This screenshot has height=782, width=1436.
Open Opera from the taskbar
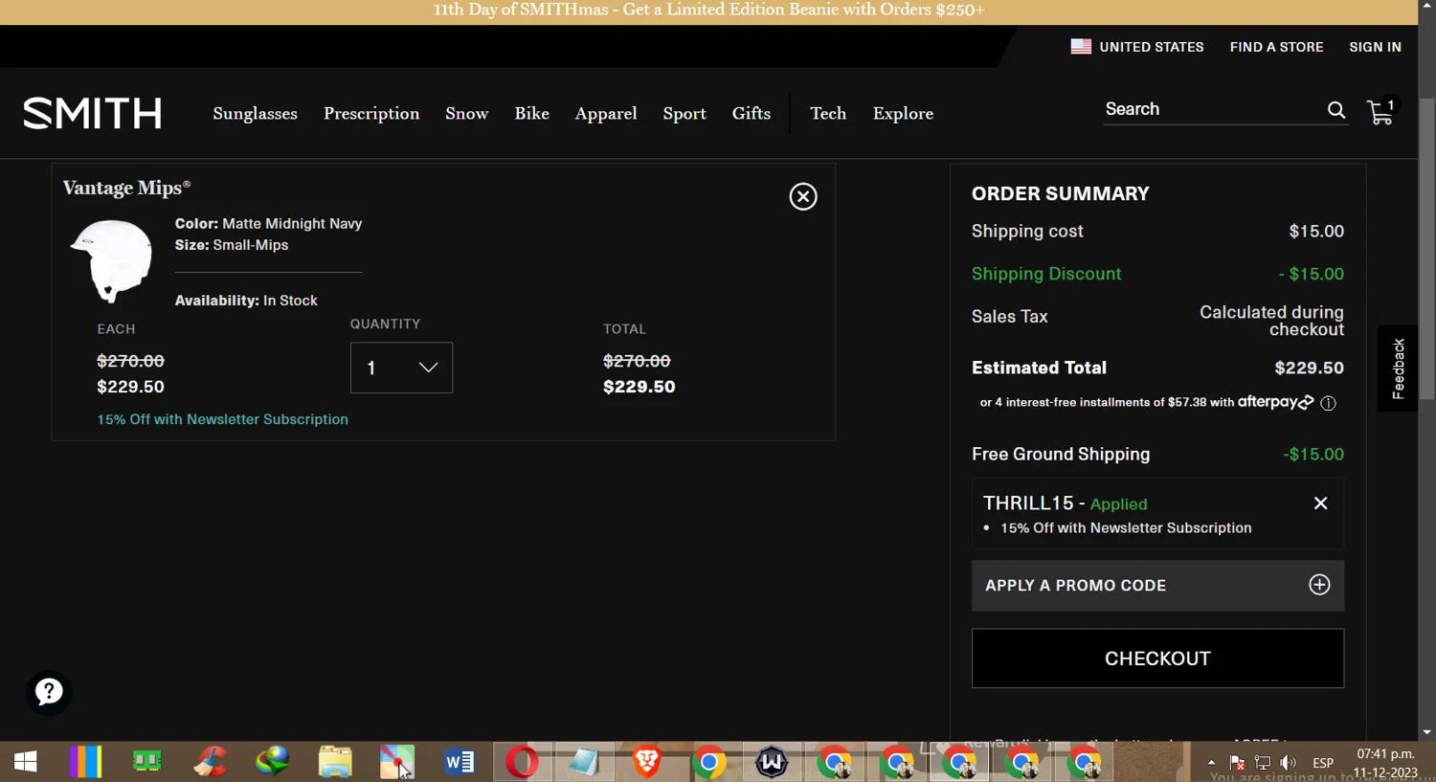[x=522, y=762]
